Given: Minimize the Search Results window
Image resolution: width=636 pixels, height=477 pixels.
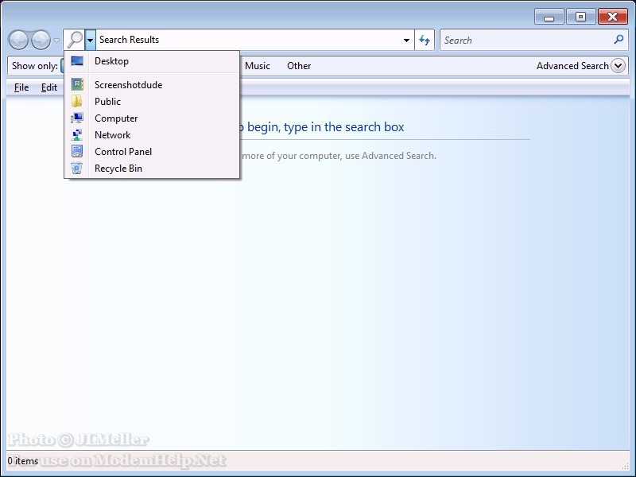Looking at the screenshot, I should coord(549,17).
